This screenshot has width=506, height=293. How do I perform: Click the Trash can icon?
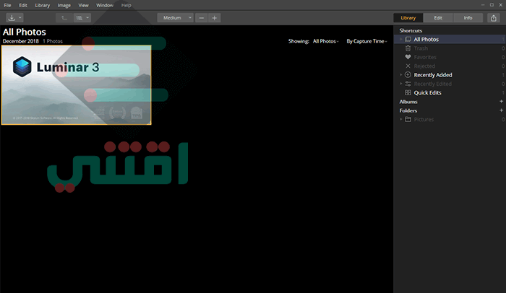pyautogui.click(x=408, y=48)
